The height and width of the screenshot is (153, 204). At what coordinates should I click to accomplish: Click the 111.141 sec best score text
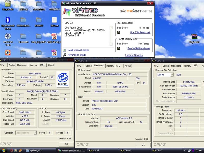tap(143, 28)
